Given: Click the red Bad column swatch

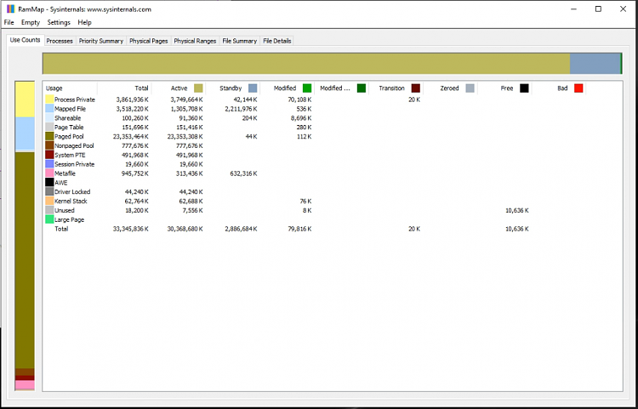Looking at the screenshot, I should [x=578, y=88].
